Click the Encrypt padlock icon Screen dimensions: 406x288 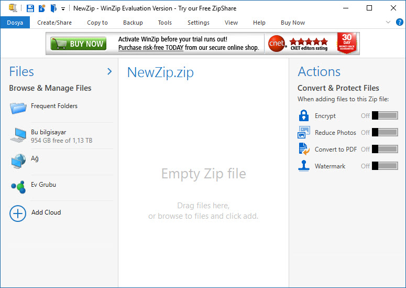304,115
